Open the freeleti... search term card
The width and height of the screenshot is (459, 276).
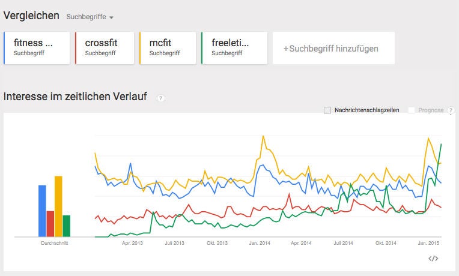234,47
